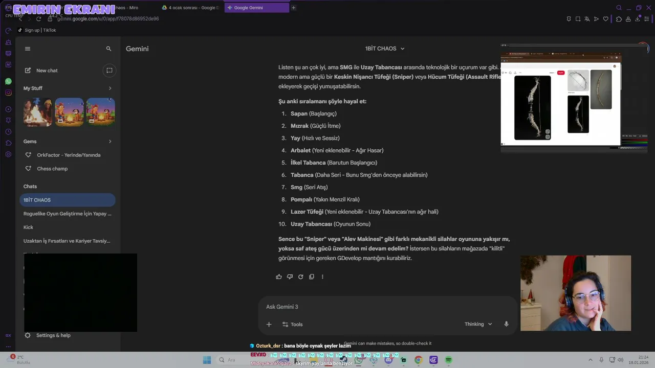Viewport: 655px width, 368px height.
Task: Open more options for the response
Action: pos(322,277)
